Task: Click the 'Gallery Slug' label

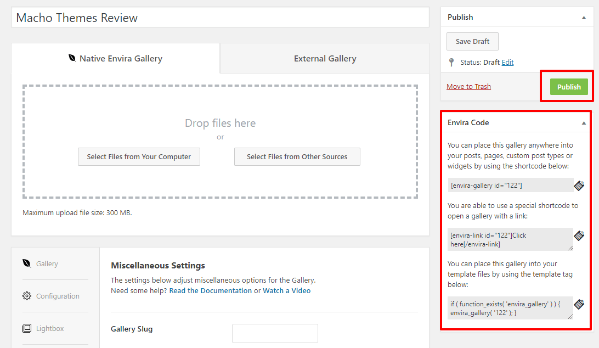Action: click(132, 329)
